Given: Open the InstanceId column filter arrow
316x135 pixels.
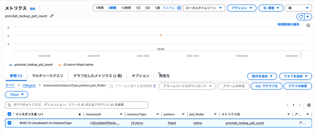Looking at the screenshot, I should tap(121, 114).
